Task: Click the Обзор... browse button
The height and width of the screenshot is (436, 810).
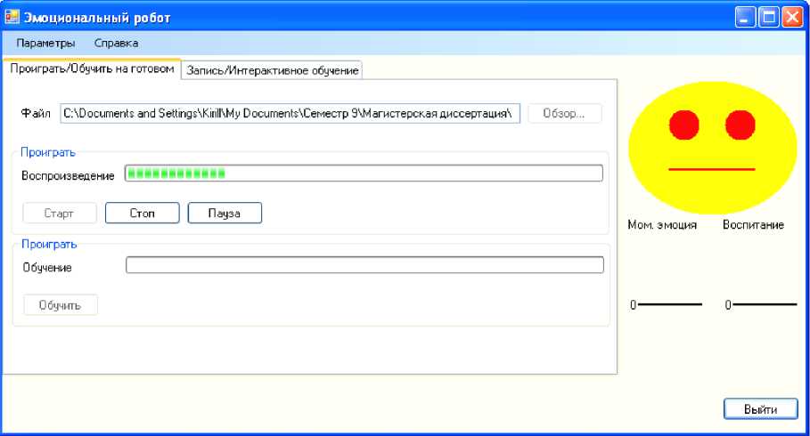Action: [x=565, y=114]
